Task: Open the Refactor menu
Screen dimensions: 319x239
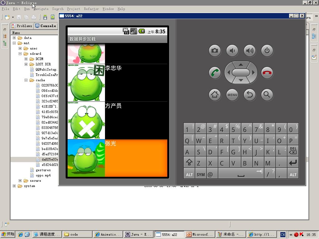Action: coord(91,9)
